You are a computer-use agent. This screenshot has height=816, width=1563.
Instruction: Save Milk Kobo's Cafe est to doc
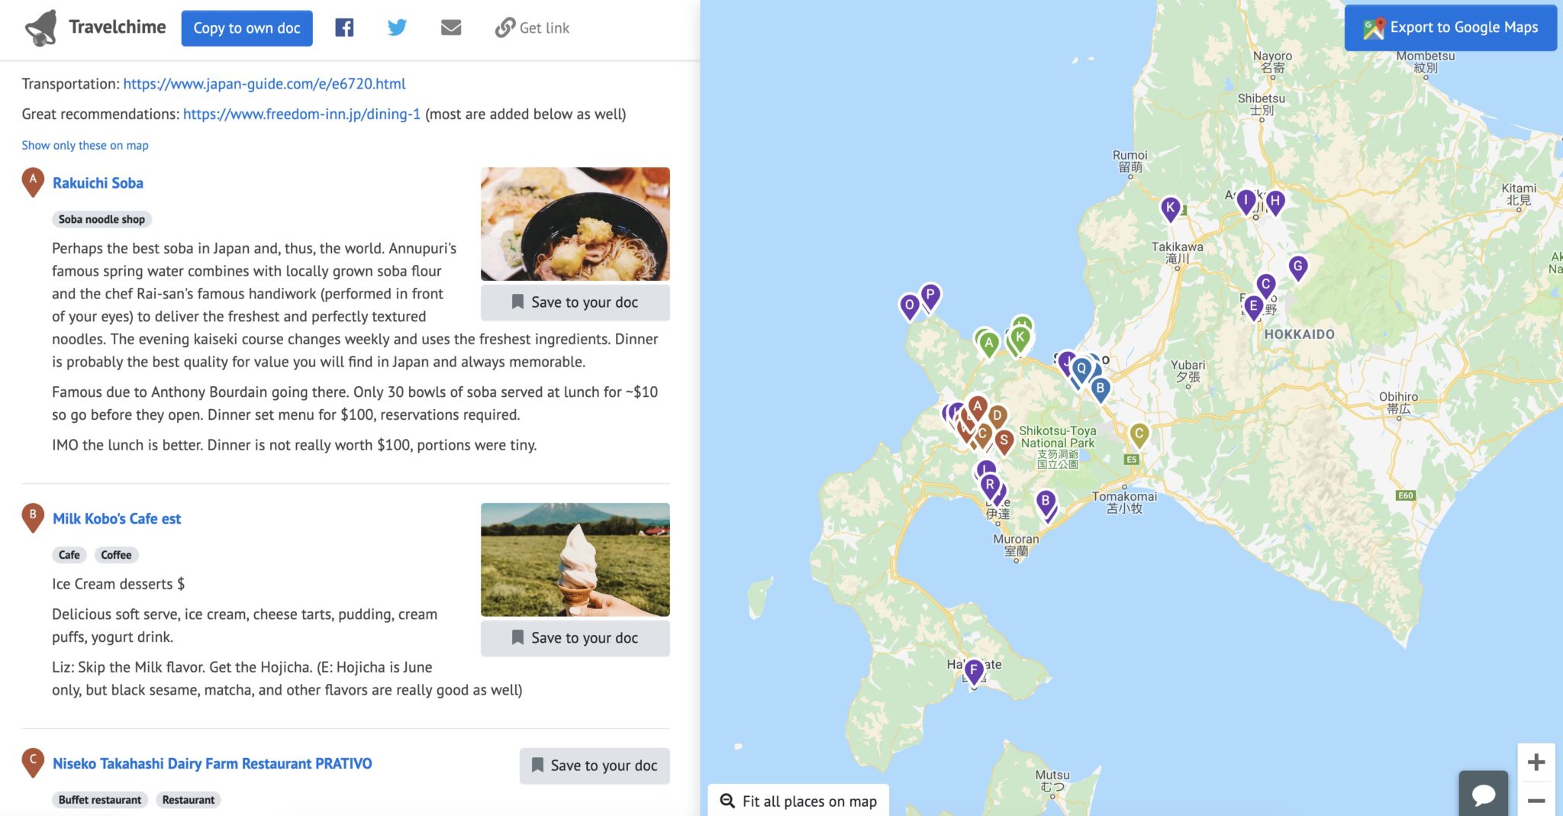click(575, 638)
